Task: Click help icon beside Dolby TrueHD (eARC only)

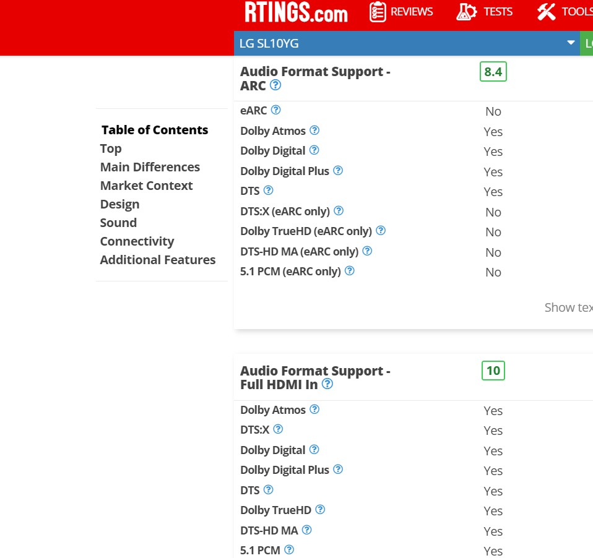Action: tap(381, 231)
